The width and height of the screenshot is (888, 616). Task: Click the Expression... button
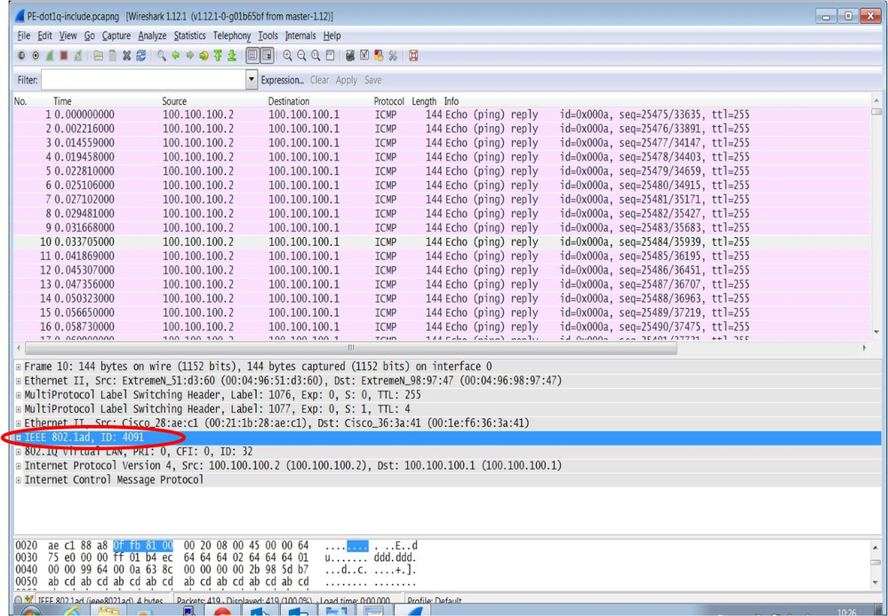[282, 80]
